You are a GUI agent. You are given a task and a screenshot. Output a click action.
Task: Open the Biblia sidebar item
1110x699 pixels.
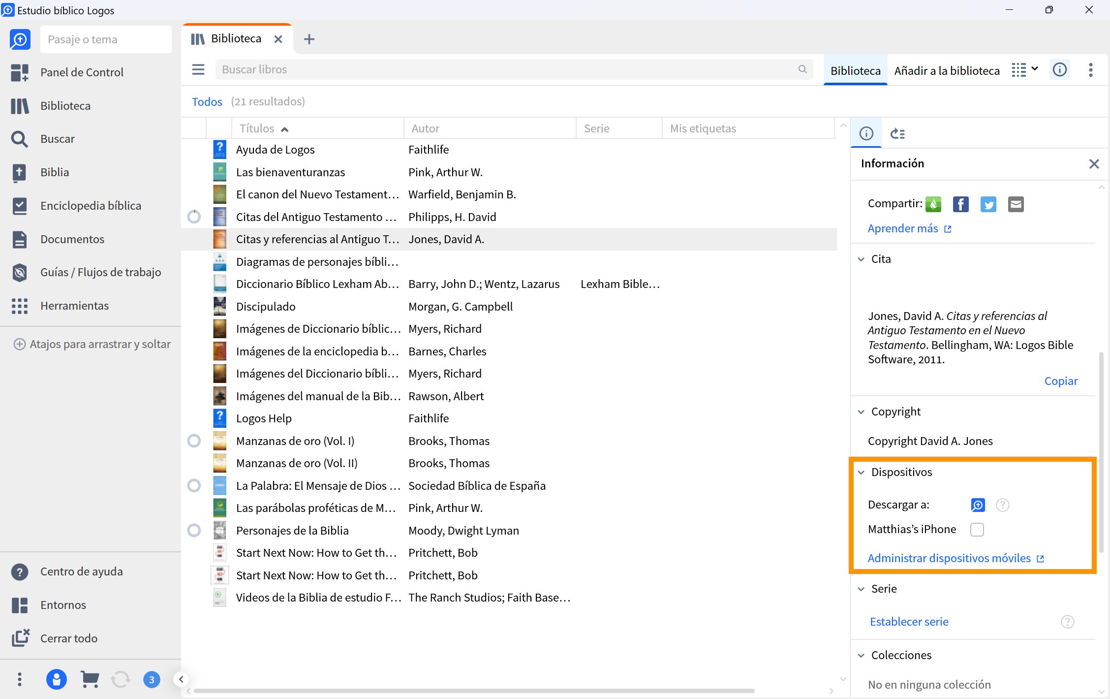tap(40, 172)
